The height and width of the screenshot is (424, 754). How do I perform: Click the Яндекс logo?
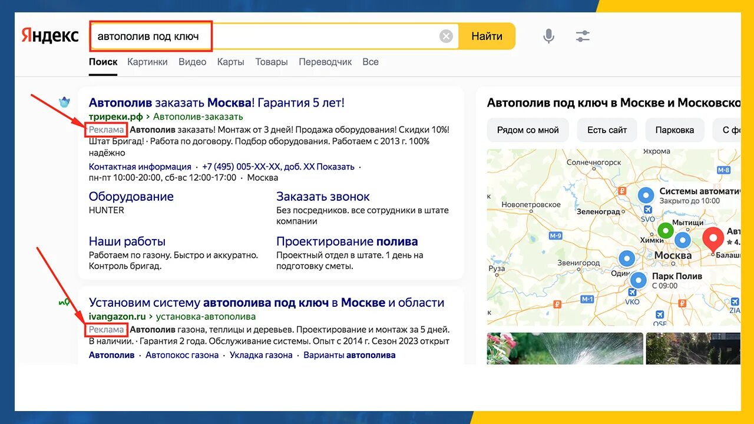(x=50, y=36)
